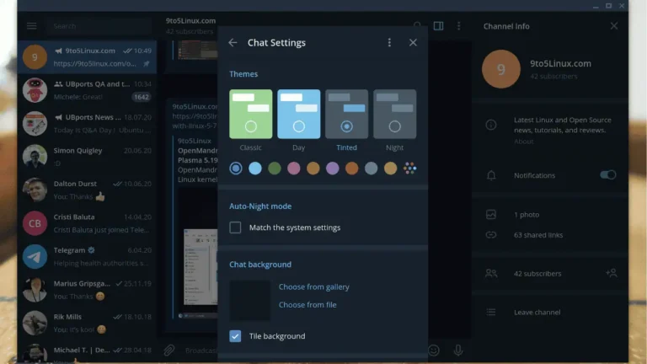Click the Auto-Night mode heading
647x364 pixels.
tap(260, 206)
